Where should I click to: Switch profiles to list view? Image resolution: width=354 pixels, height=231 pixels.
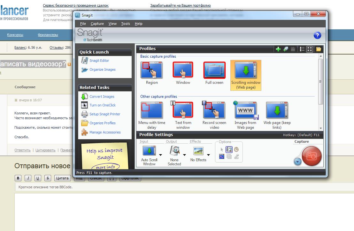(x=302, y=49)
